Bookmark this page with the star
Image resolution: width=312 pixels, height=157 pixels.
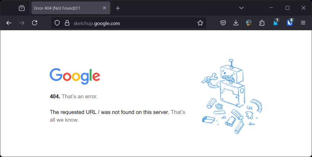(200, 23)
